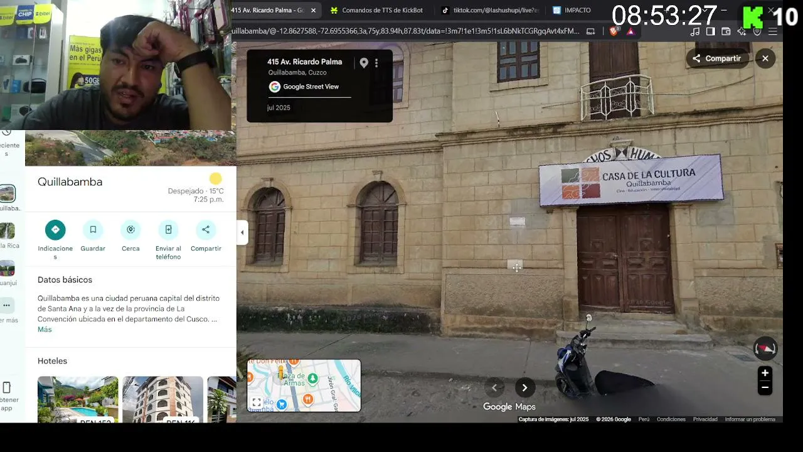Click the Despejado 15°C weather info
The image size is (803, 452).
196,191
